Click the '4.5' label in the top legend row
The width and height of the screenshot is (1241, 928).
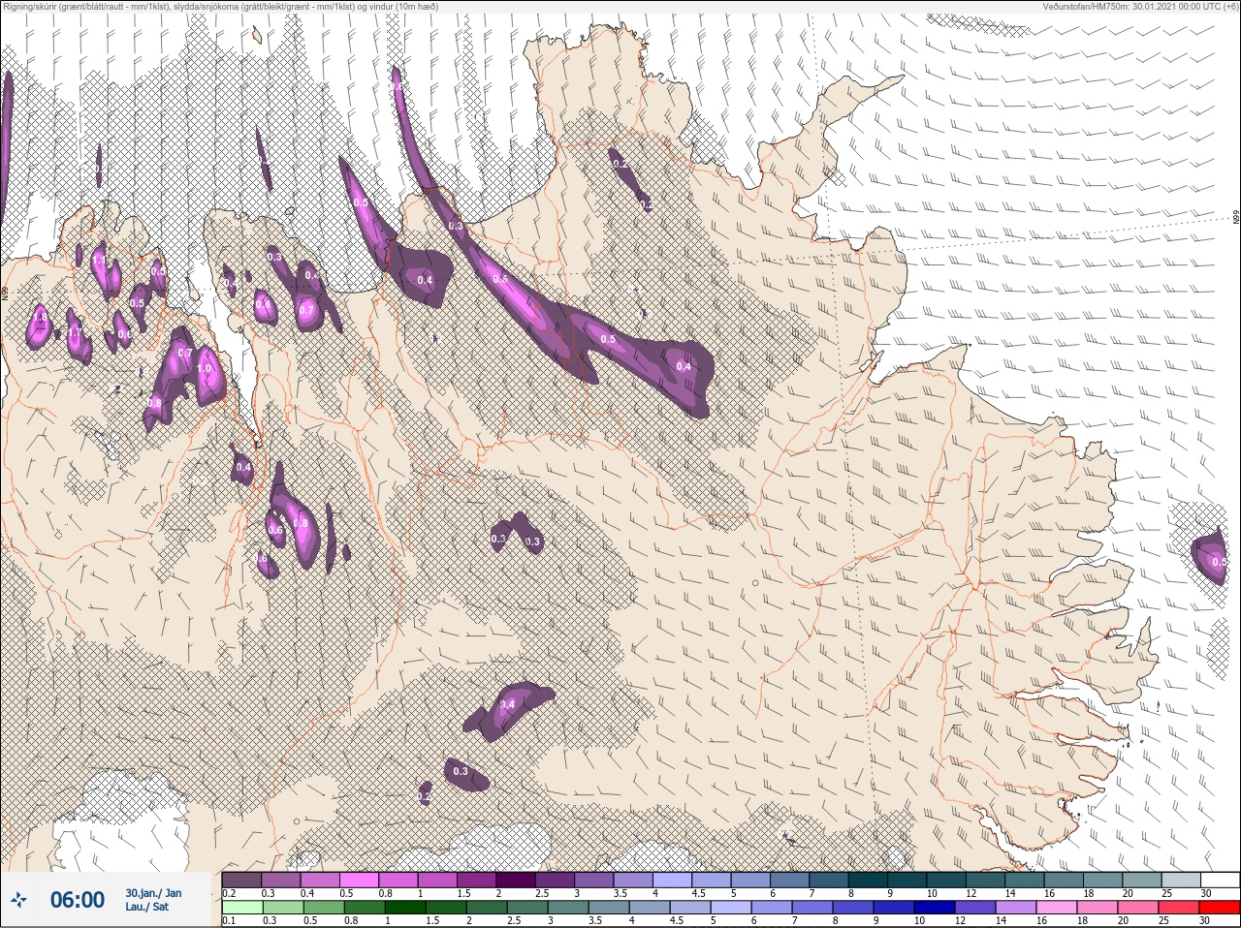pyautogui.click(x=698, y=893)
